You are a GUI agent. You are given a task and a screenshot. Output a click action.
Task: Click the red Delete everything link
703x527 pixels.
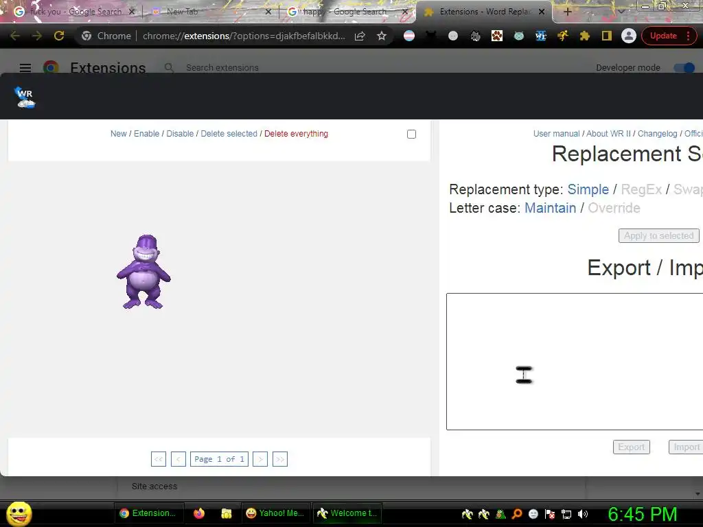pos(296,134)
